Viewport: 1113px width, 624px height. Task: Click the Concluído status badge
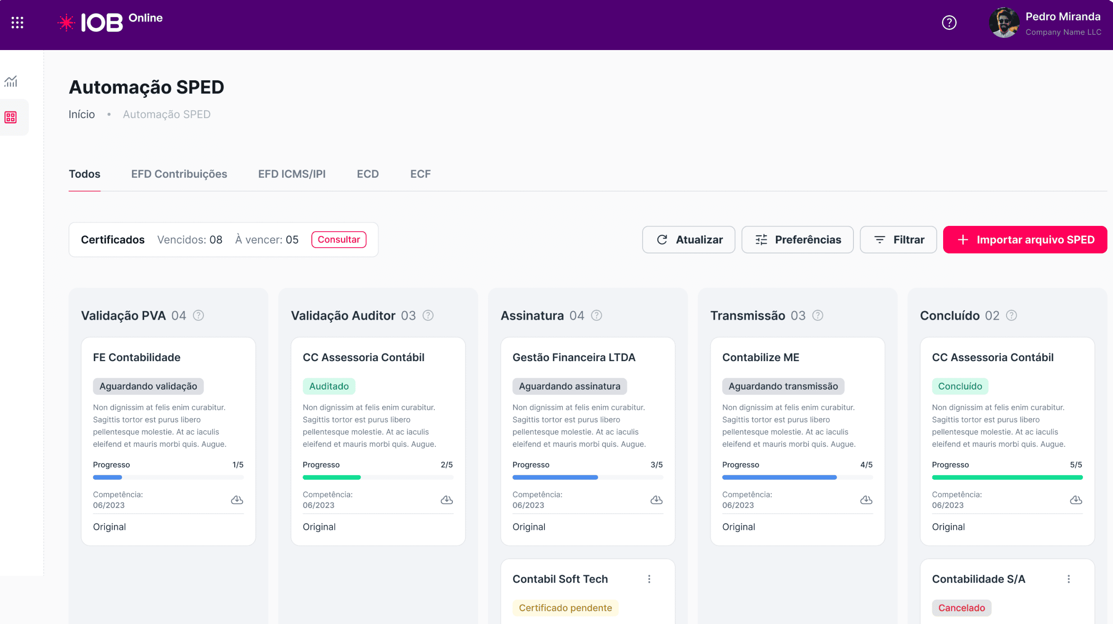coord(960,386)
